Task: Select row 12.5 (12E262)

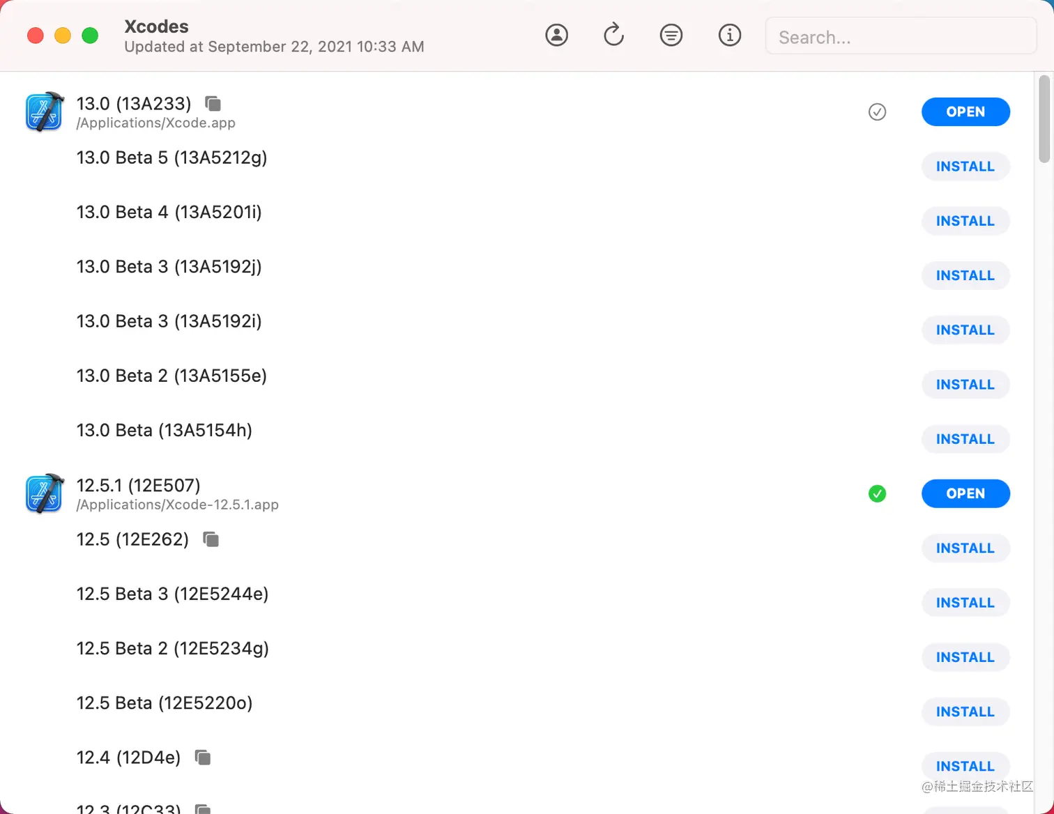Action: (132, 539)
